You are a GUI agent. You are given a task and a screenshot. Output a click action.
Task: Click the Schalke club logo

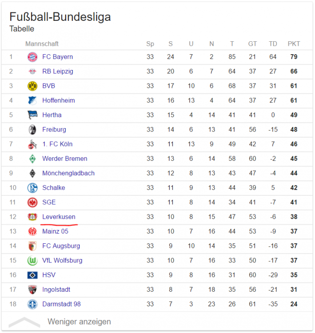click(x=32, y=188)
